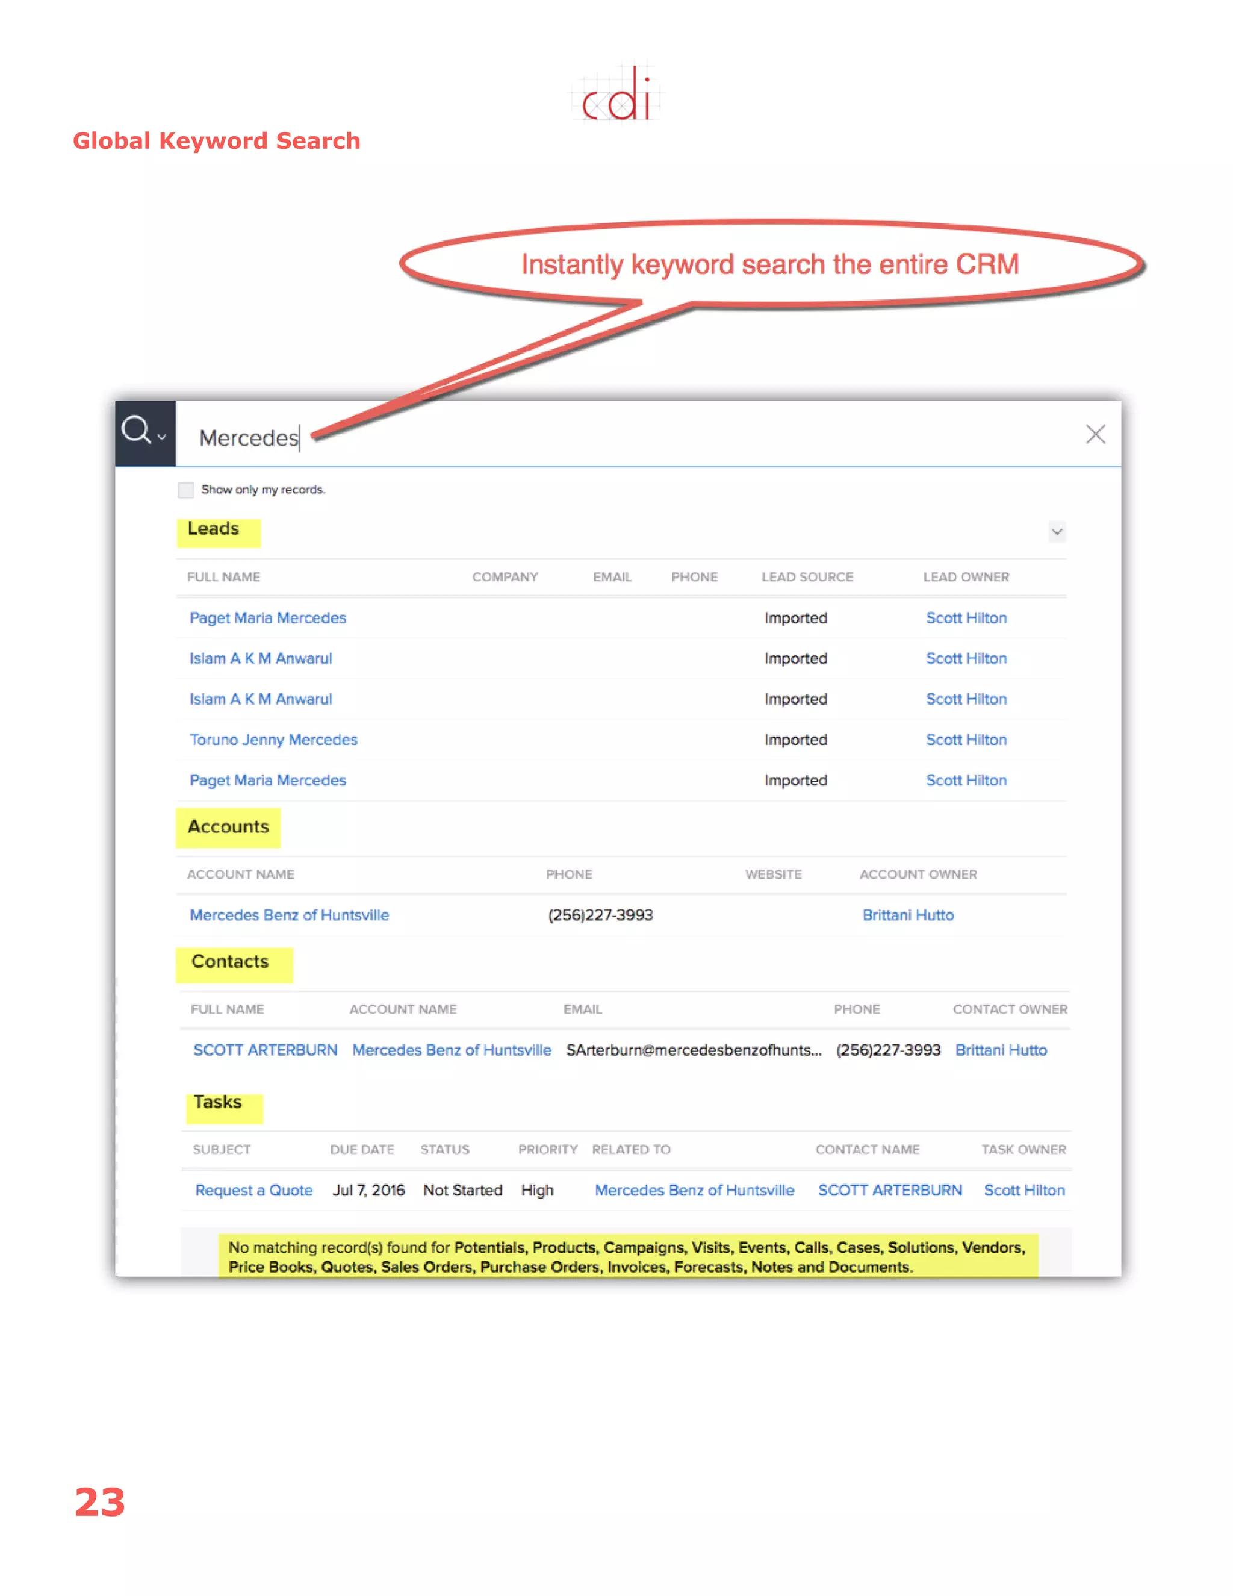Open the Mercedes Benz of Huntsville account

pyautogui.click(x=289, y=915)
